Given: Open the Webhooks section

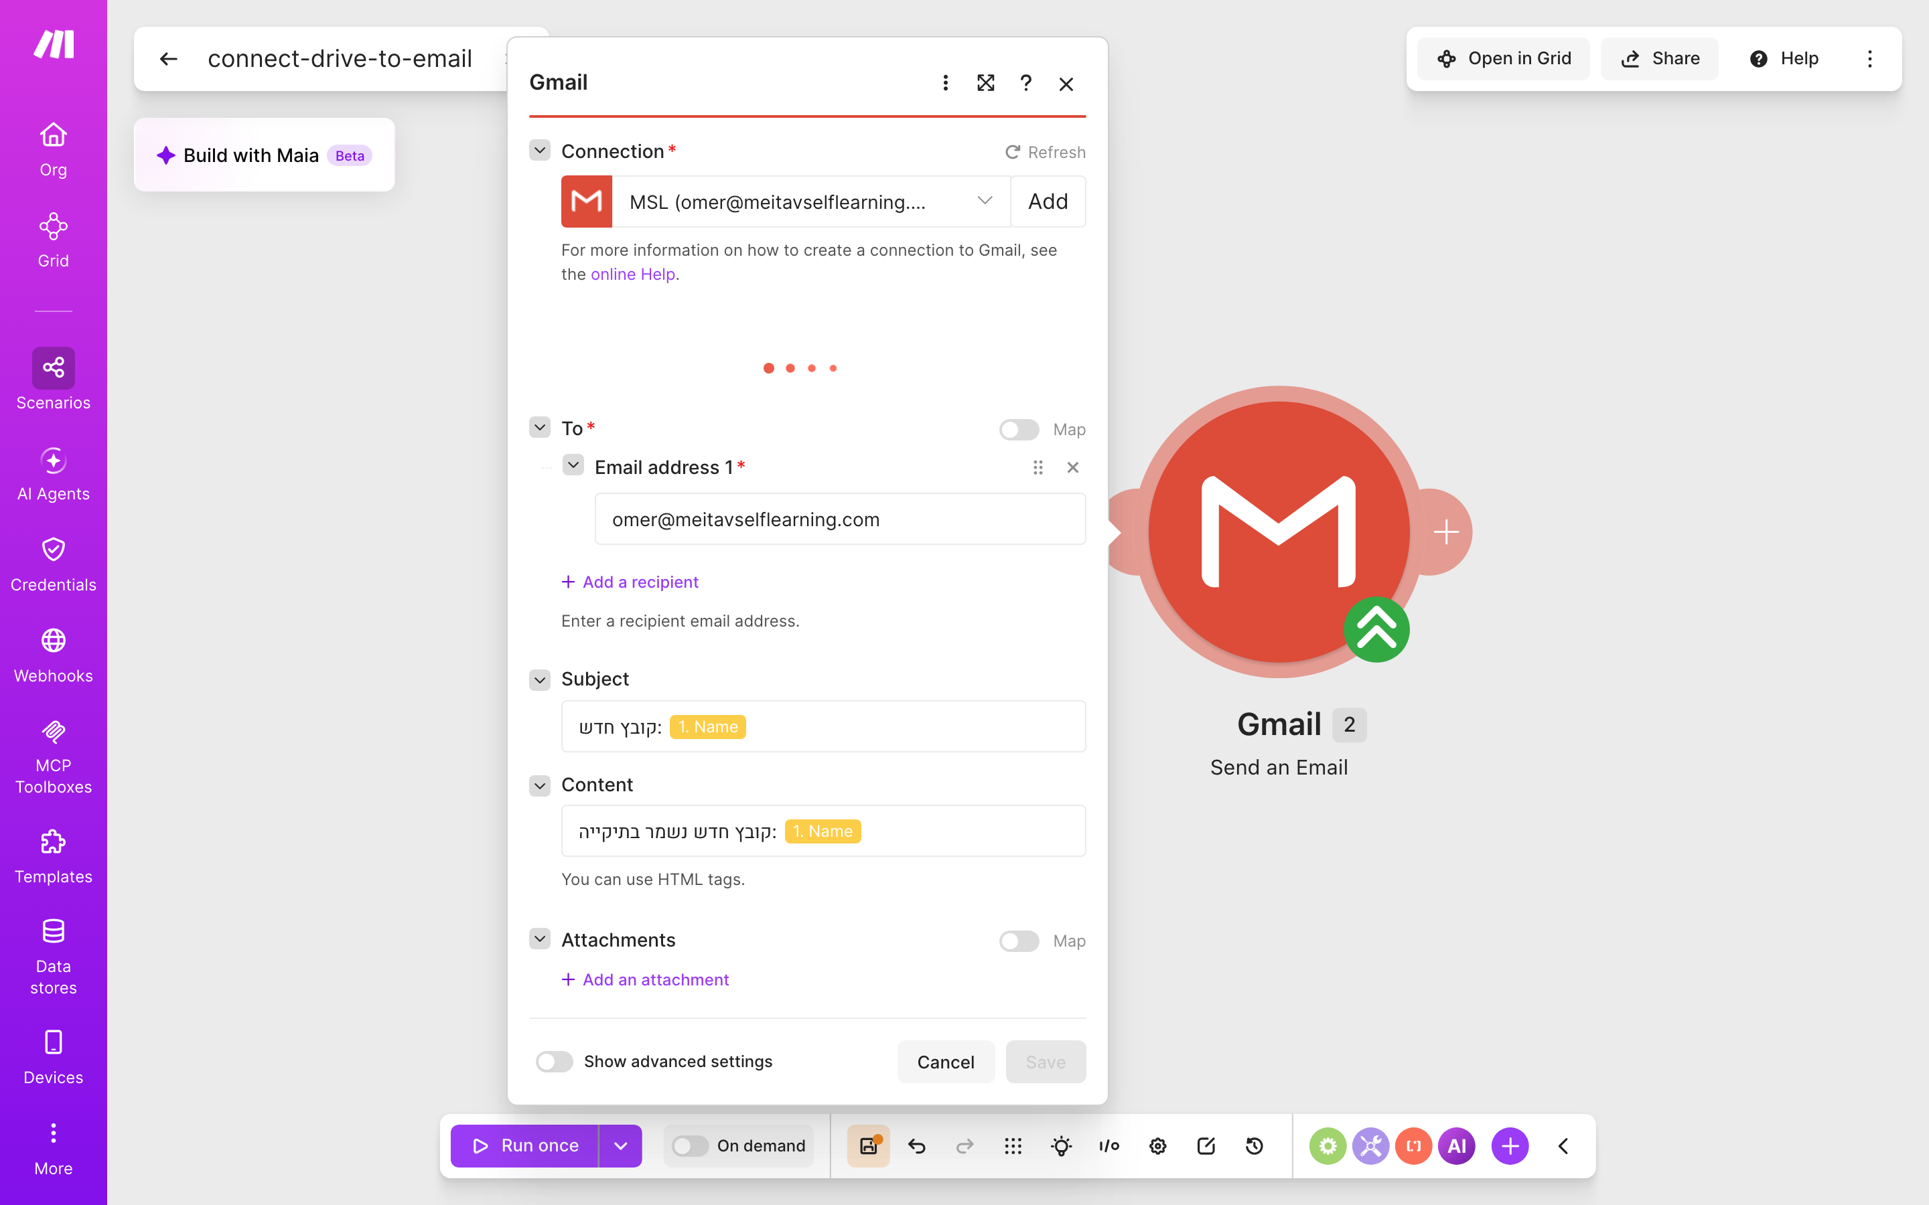Looking at the screenshot, I should point(54,655).
